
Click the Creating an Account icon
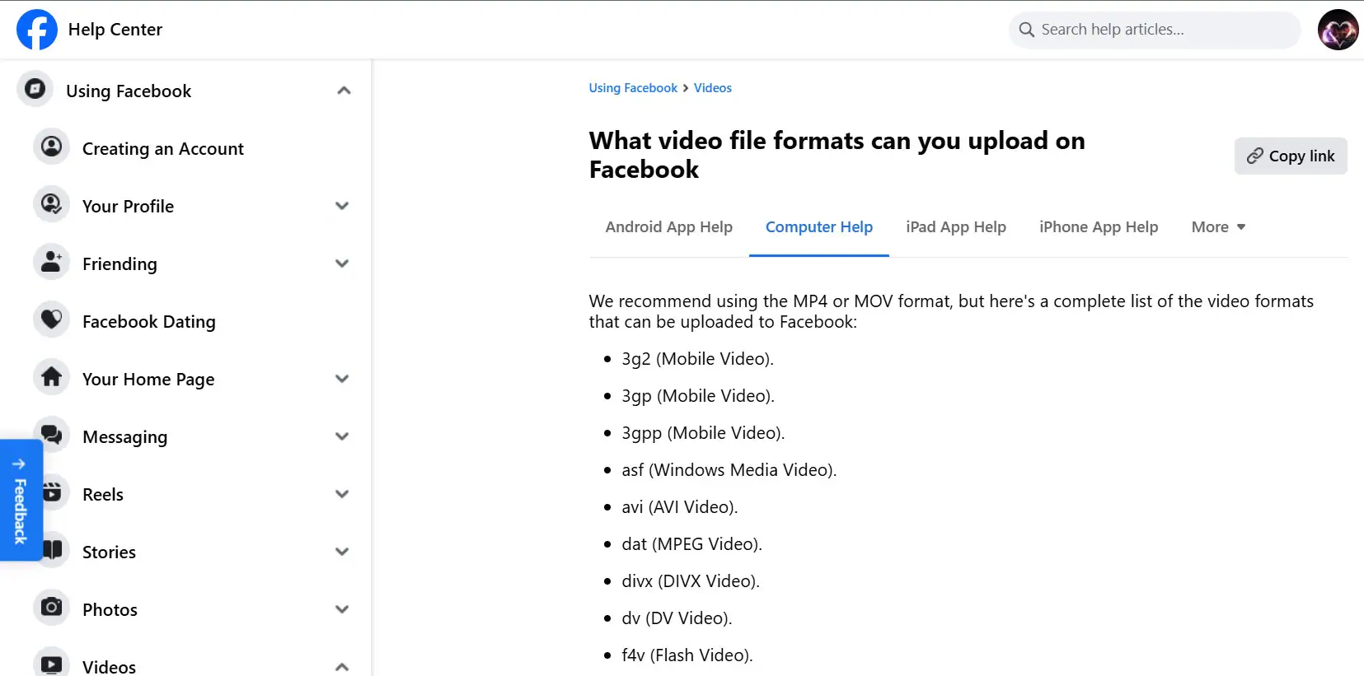click(x=51, y=147)
